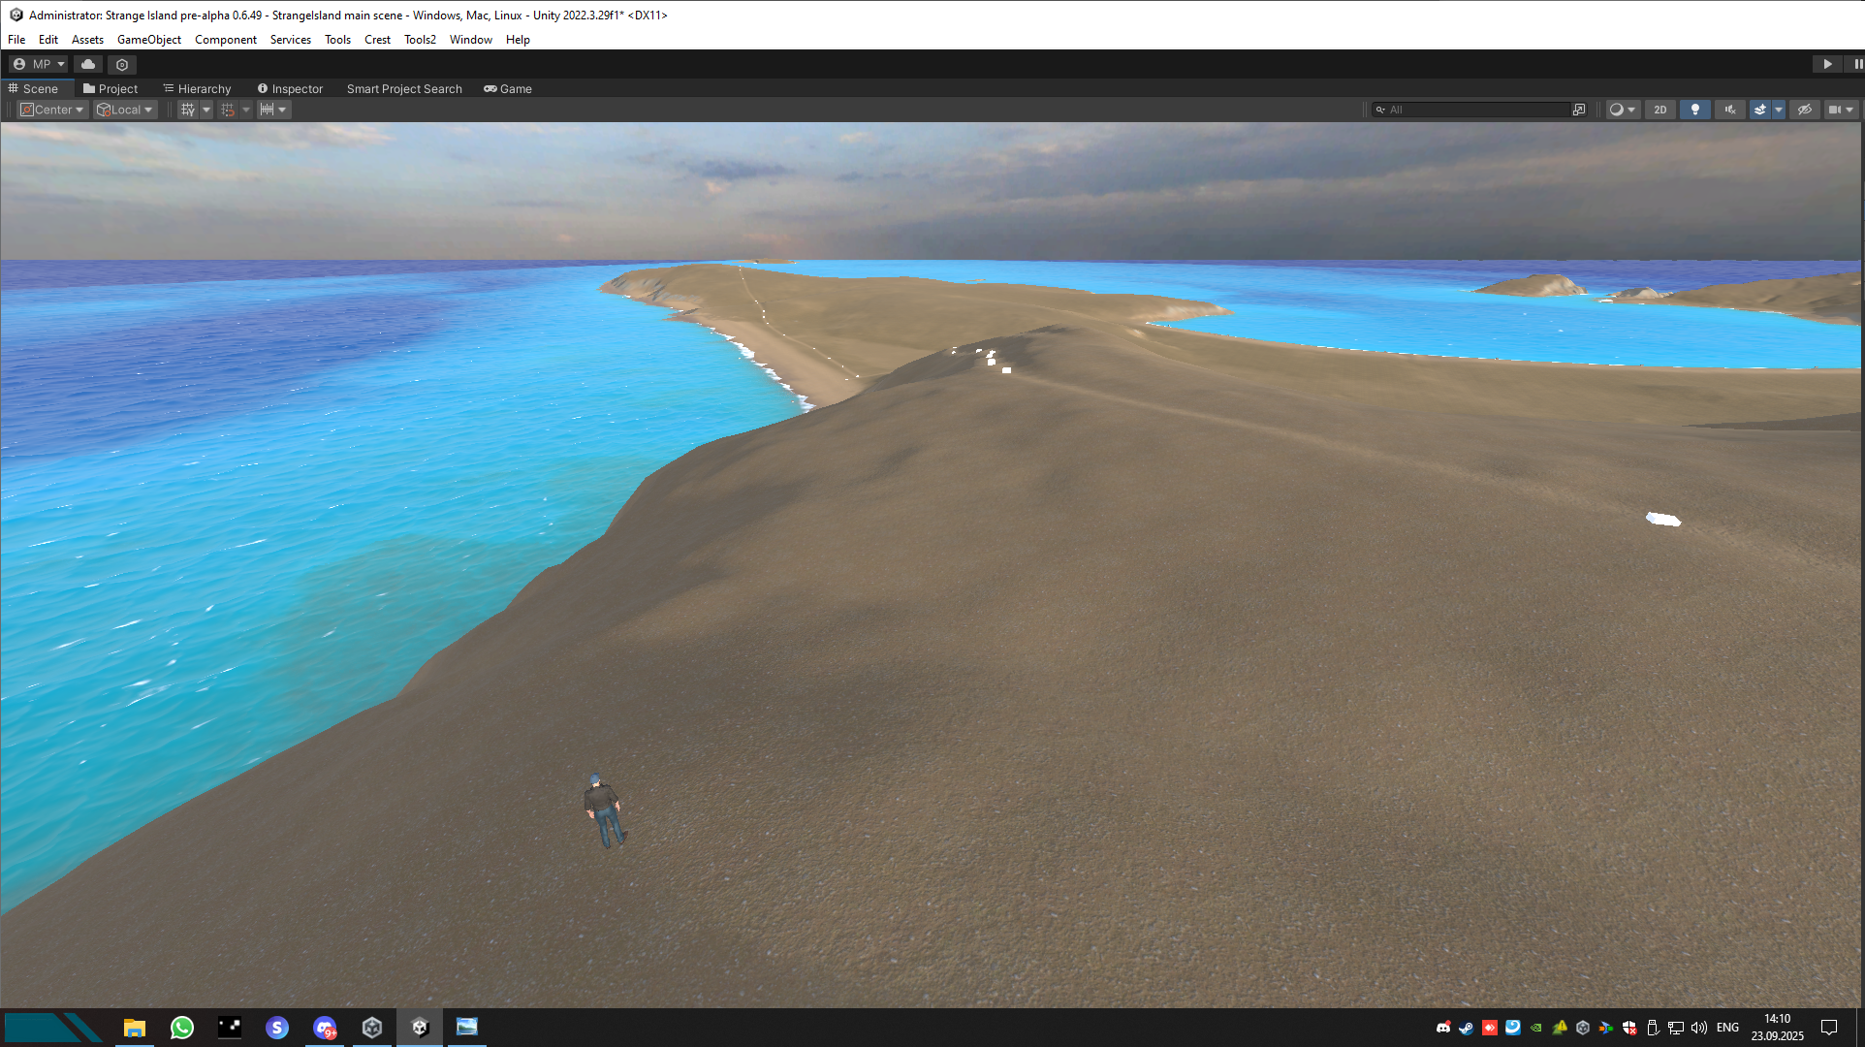Open Unity Cloud services via the cloud icon
Screen dimensions: 1865x1047
[88, 64]
